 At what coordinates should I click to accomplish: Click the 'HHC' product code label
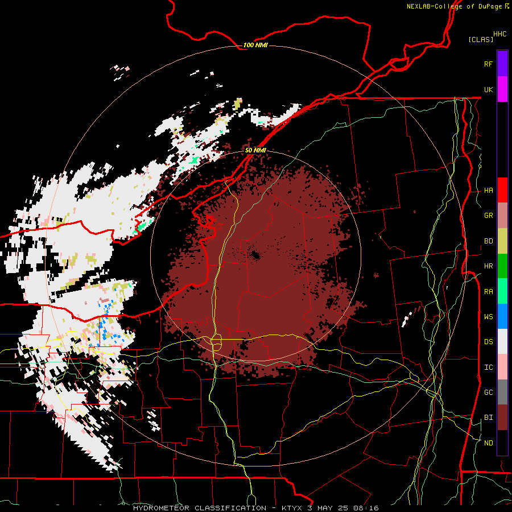[x=500, y=34]
